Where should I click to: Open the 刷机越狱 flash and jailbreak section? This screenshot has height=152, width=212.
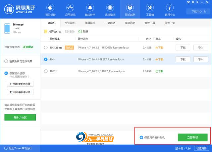click(130, 10)
